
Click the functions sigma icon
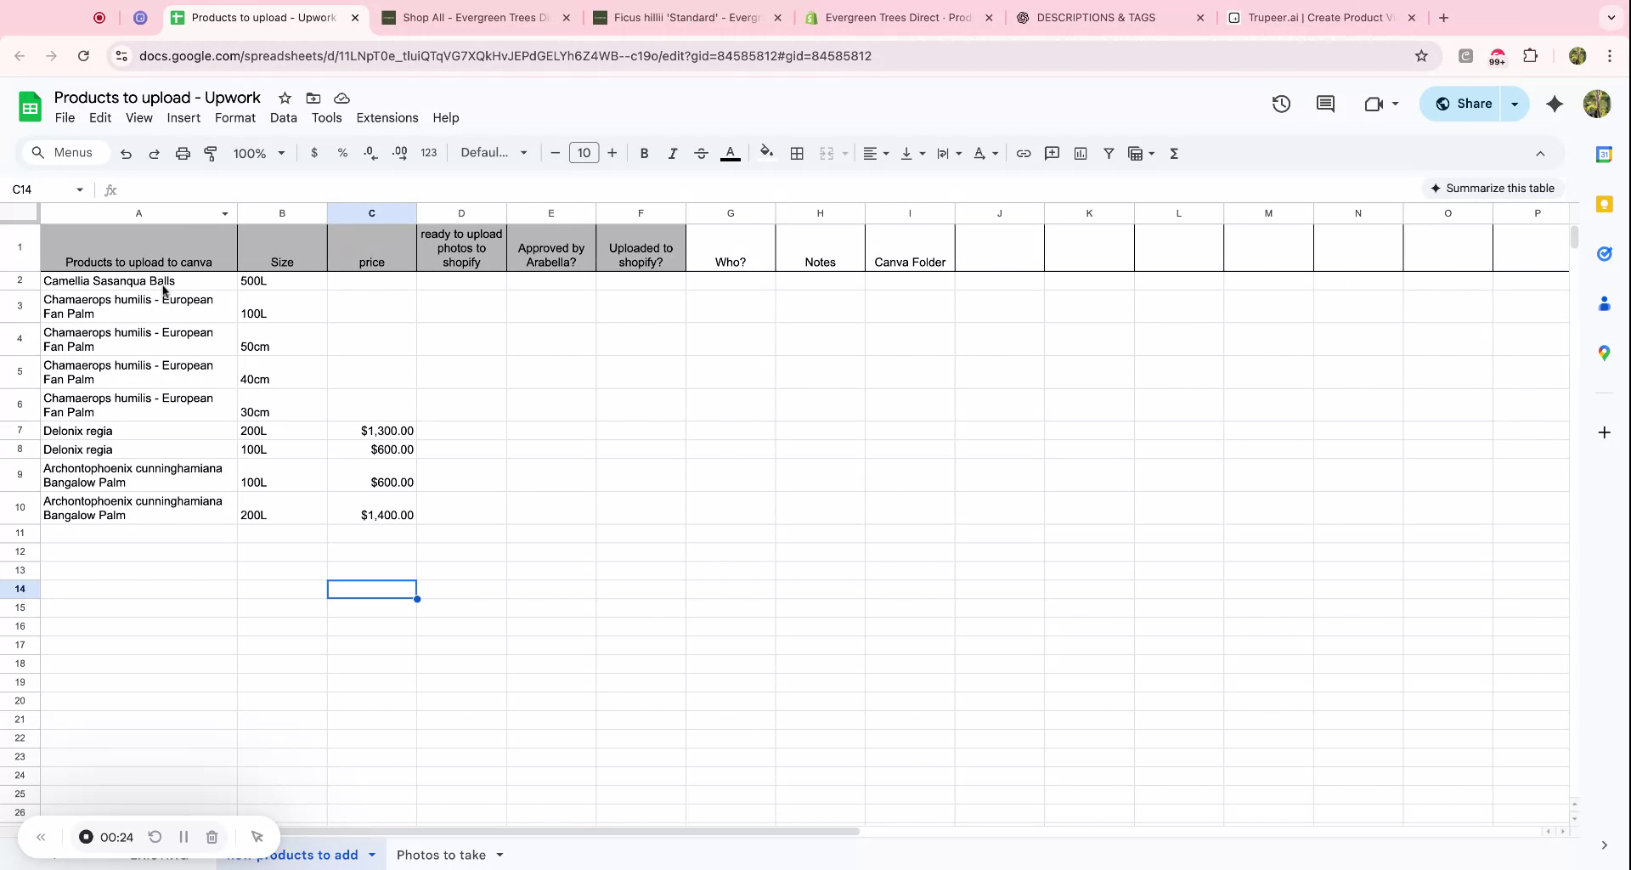pos(1174,153)
